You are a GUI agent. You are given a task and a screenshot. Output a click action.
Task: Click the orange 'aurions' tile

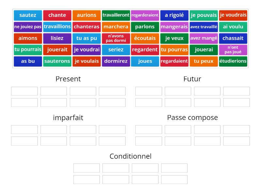pyautogui.click(x=86, y=15)
